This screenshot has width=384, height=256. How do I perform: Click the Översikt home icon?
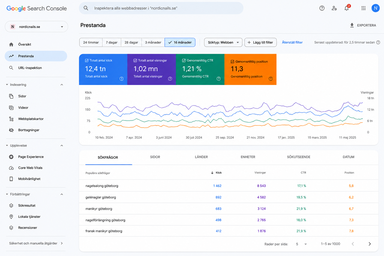[x=11, y=44]
